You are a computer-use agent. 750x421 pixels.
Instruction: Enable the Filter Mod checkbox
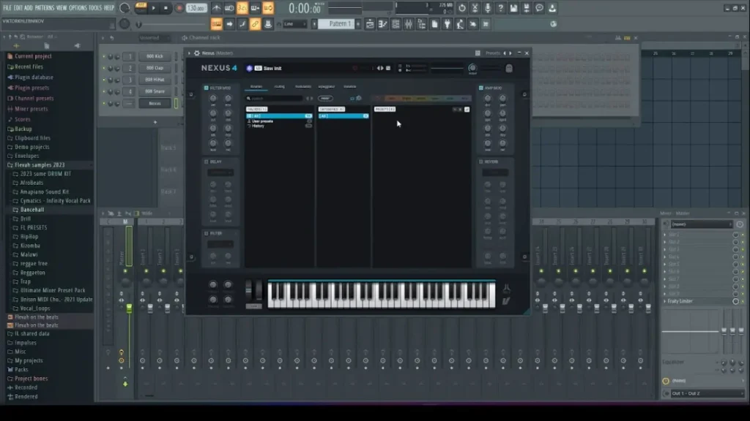click(207, 88)
